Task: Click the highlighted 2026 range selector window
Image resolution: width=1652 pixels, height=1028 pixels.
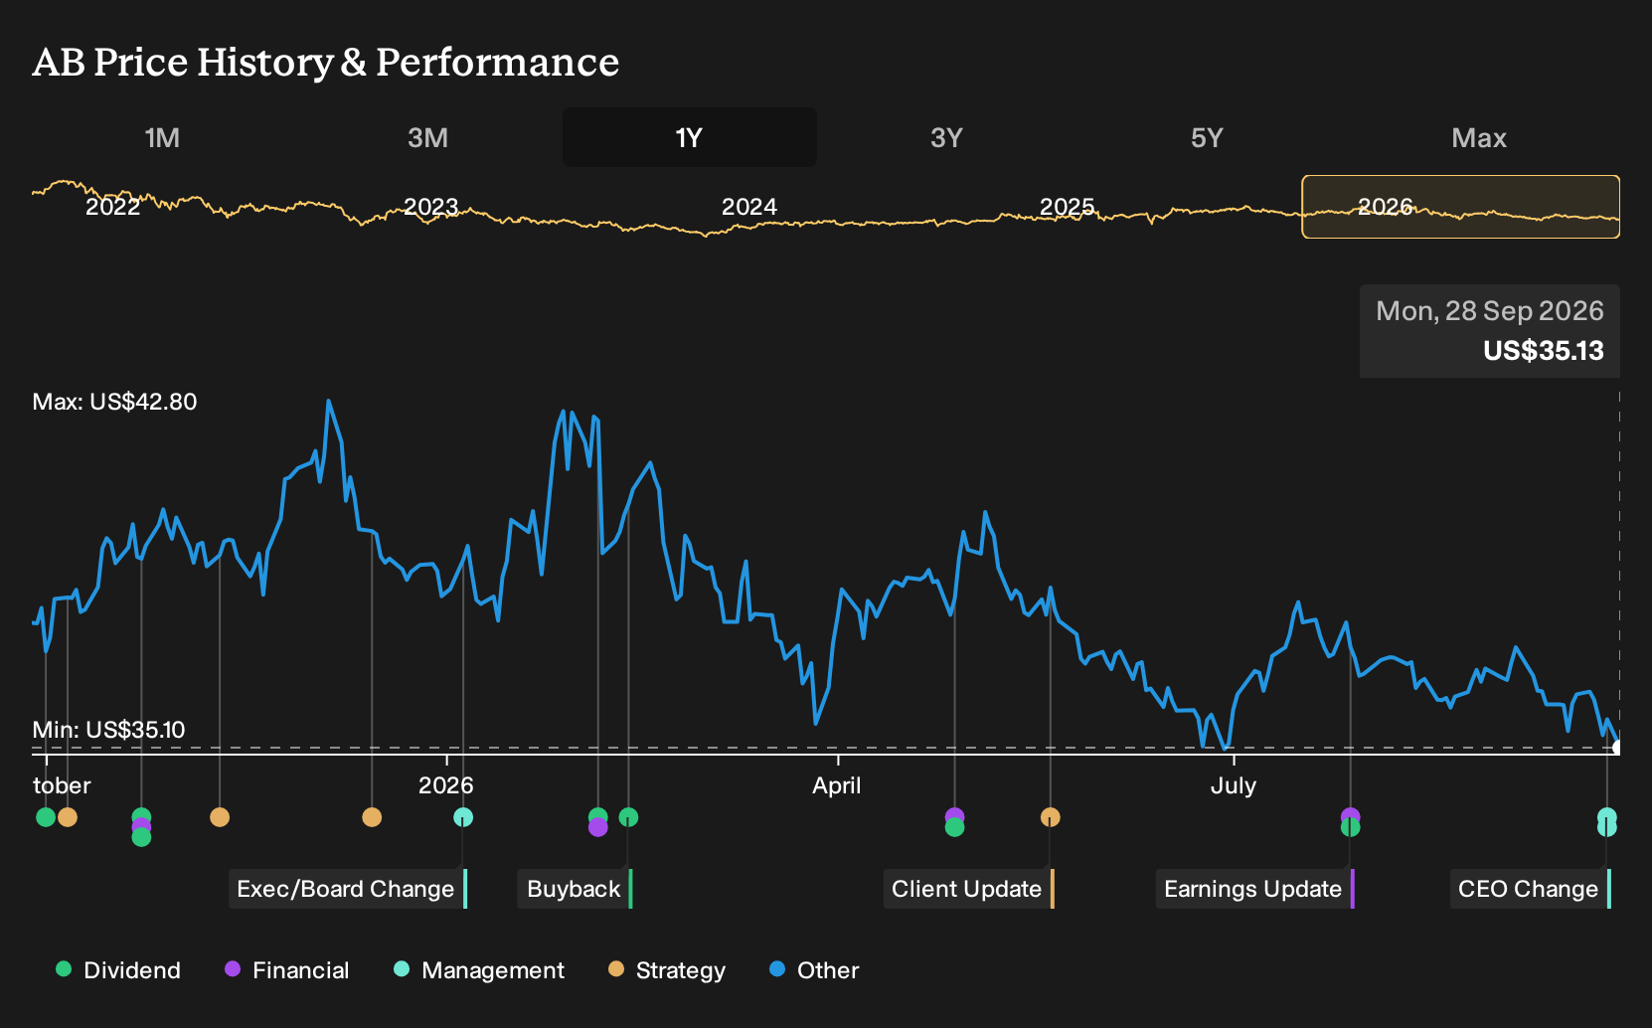Action: pyautogui.click(x=1461, y=207)
